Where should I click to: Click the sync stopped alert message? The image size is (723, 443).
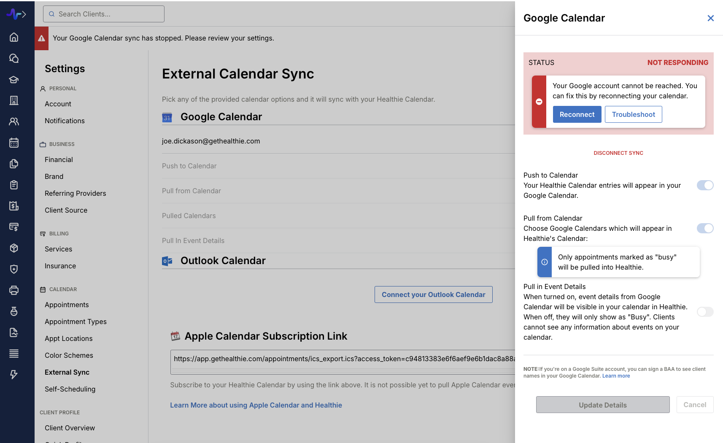163,38
